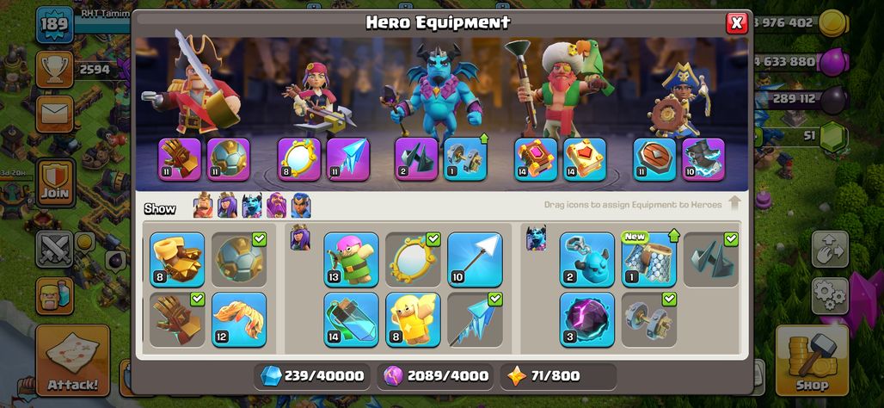This screenshot has height=408, width=884.
Task: Filter equipment by Grand Warden portrait
Action: 276,206
